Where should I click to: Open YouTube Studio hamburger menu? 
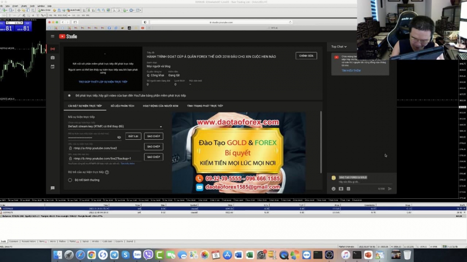pos(53,36)
